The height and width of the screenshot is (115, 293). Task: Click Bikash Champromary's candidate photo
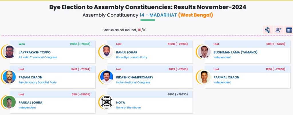pyautogui.click(x=107, y=77)
